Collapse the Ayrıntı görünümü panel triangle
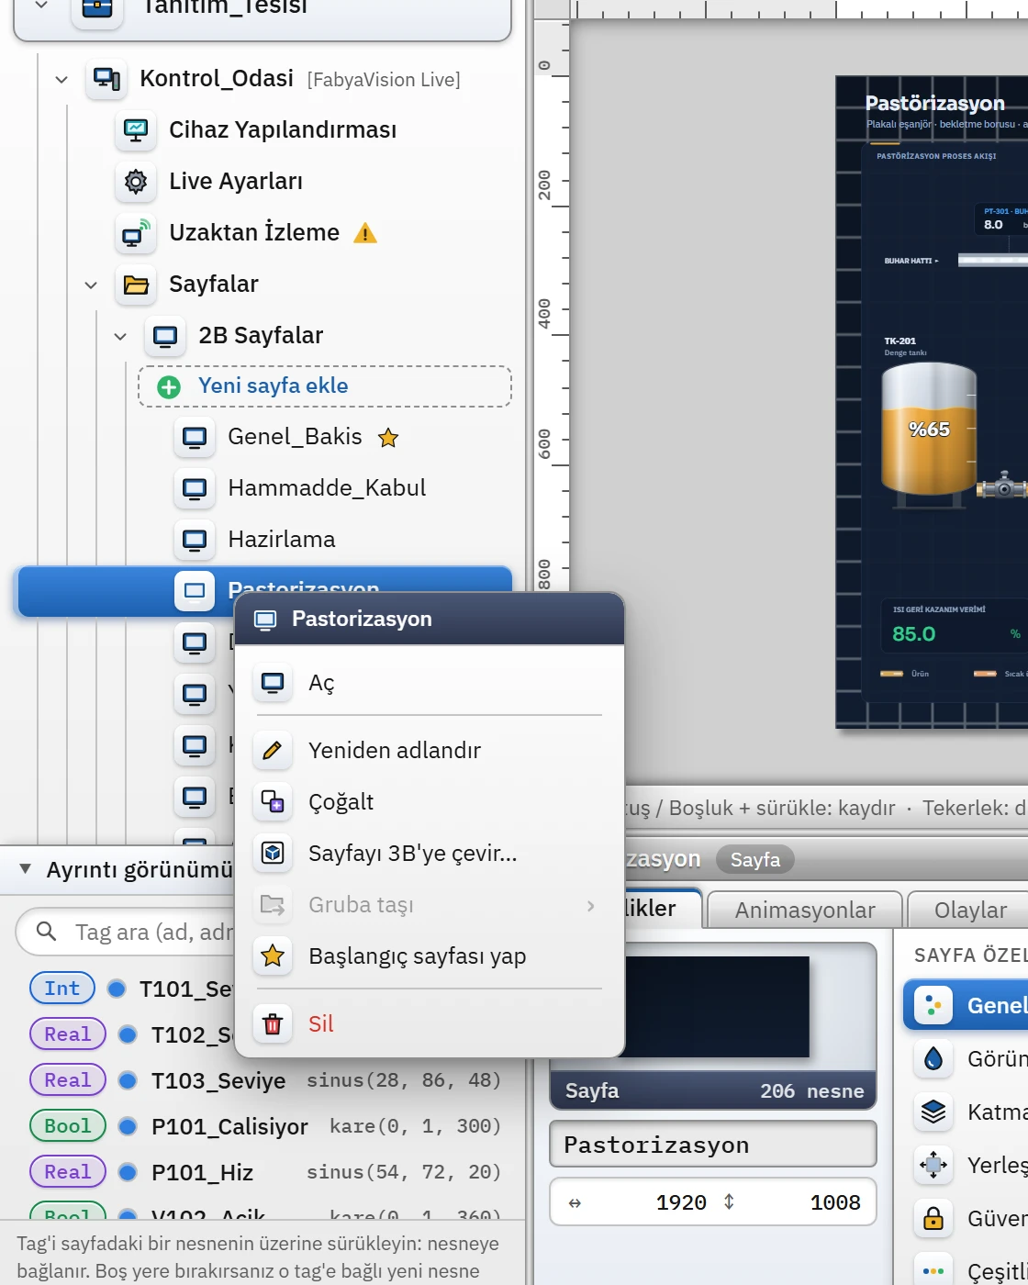1028x1285 pixels. point(26,868)
